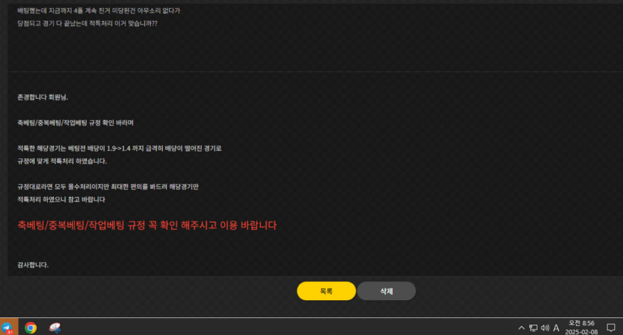Screen dimensions: 623x335
Task: Expand the hidden system tray icons chevron
Action: point(521,328)
